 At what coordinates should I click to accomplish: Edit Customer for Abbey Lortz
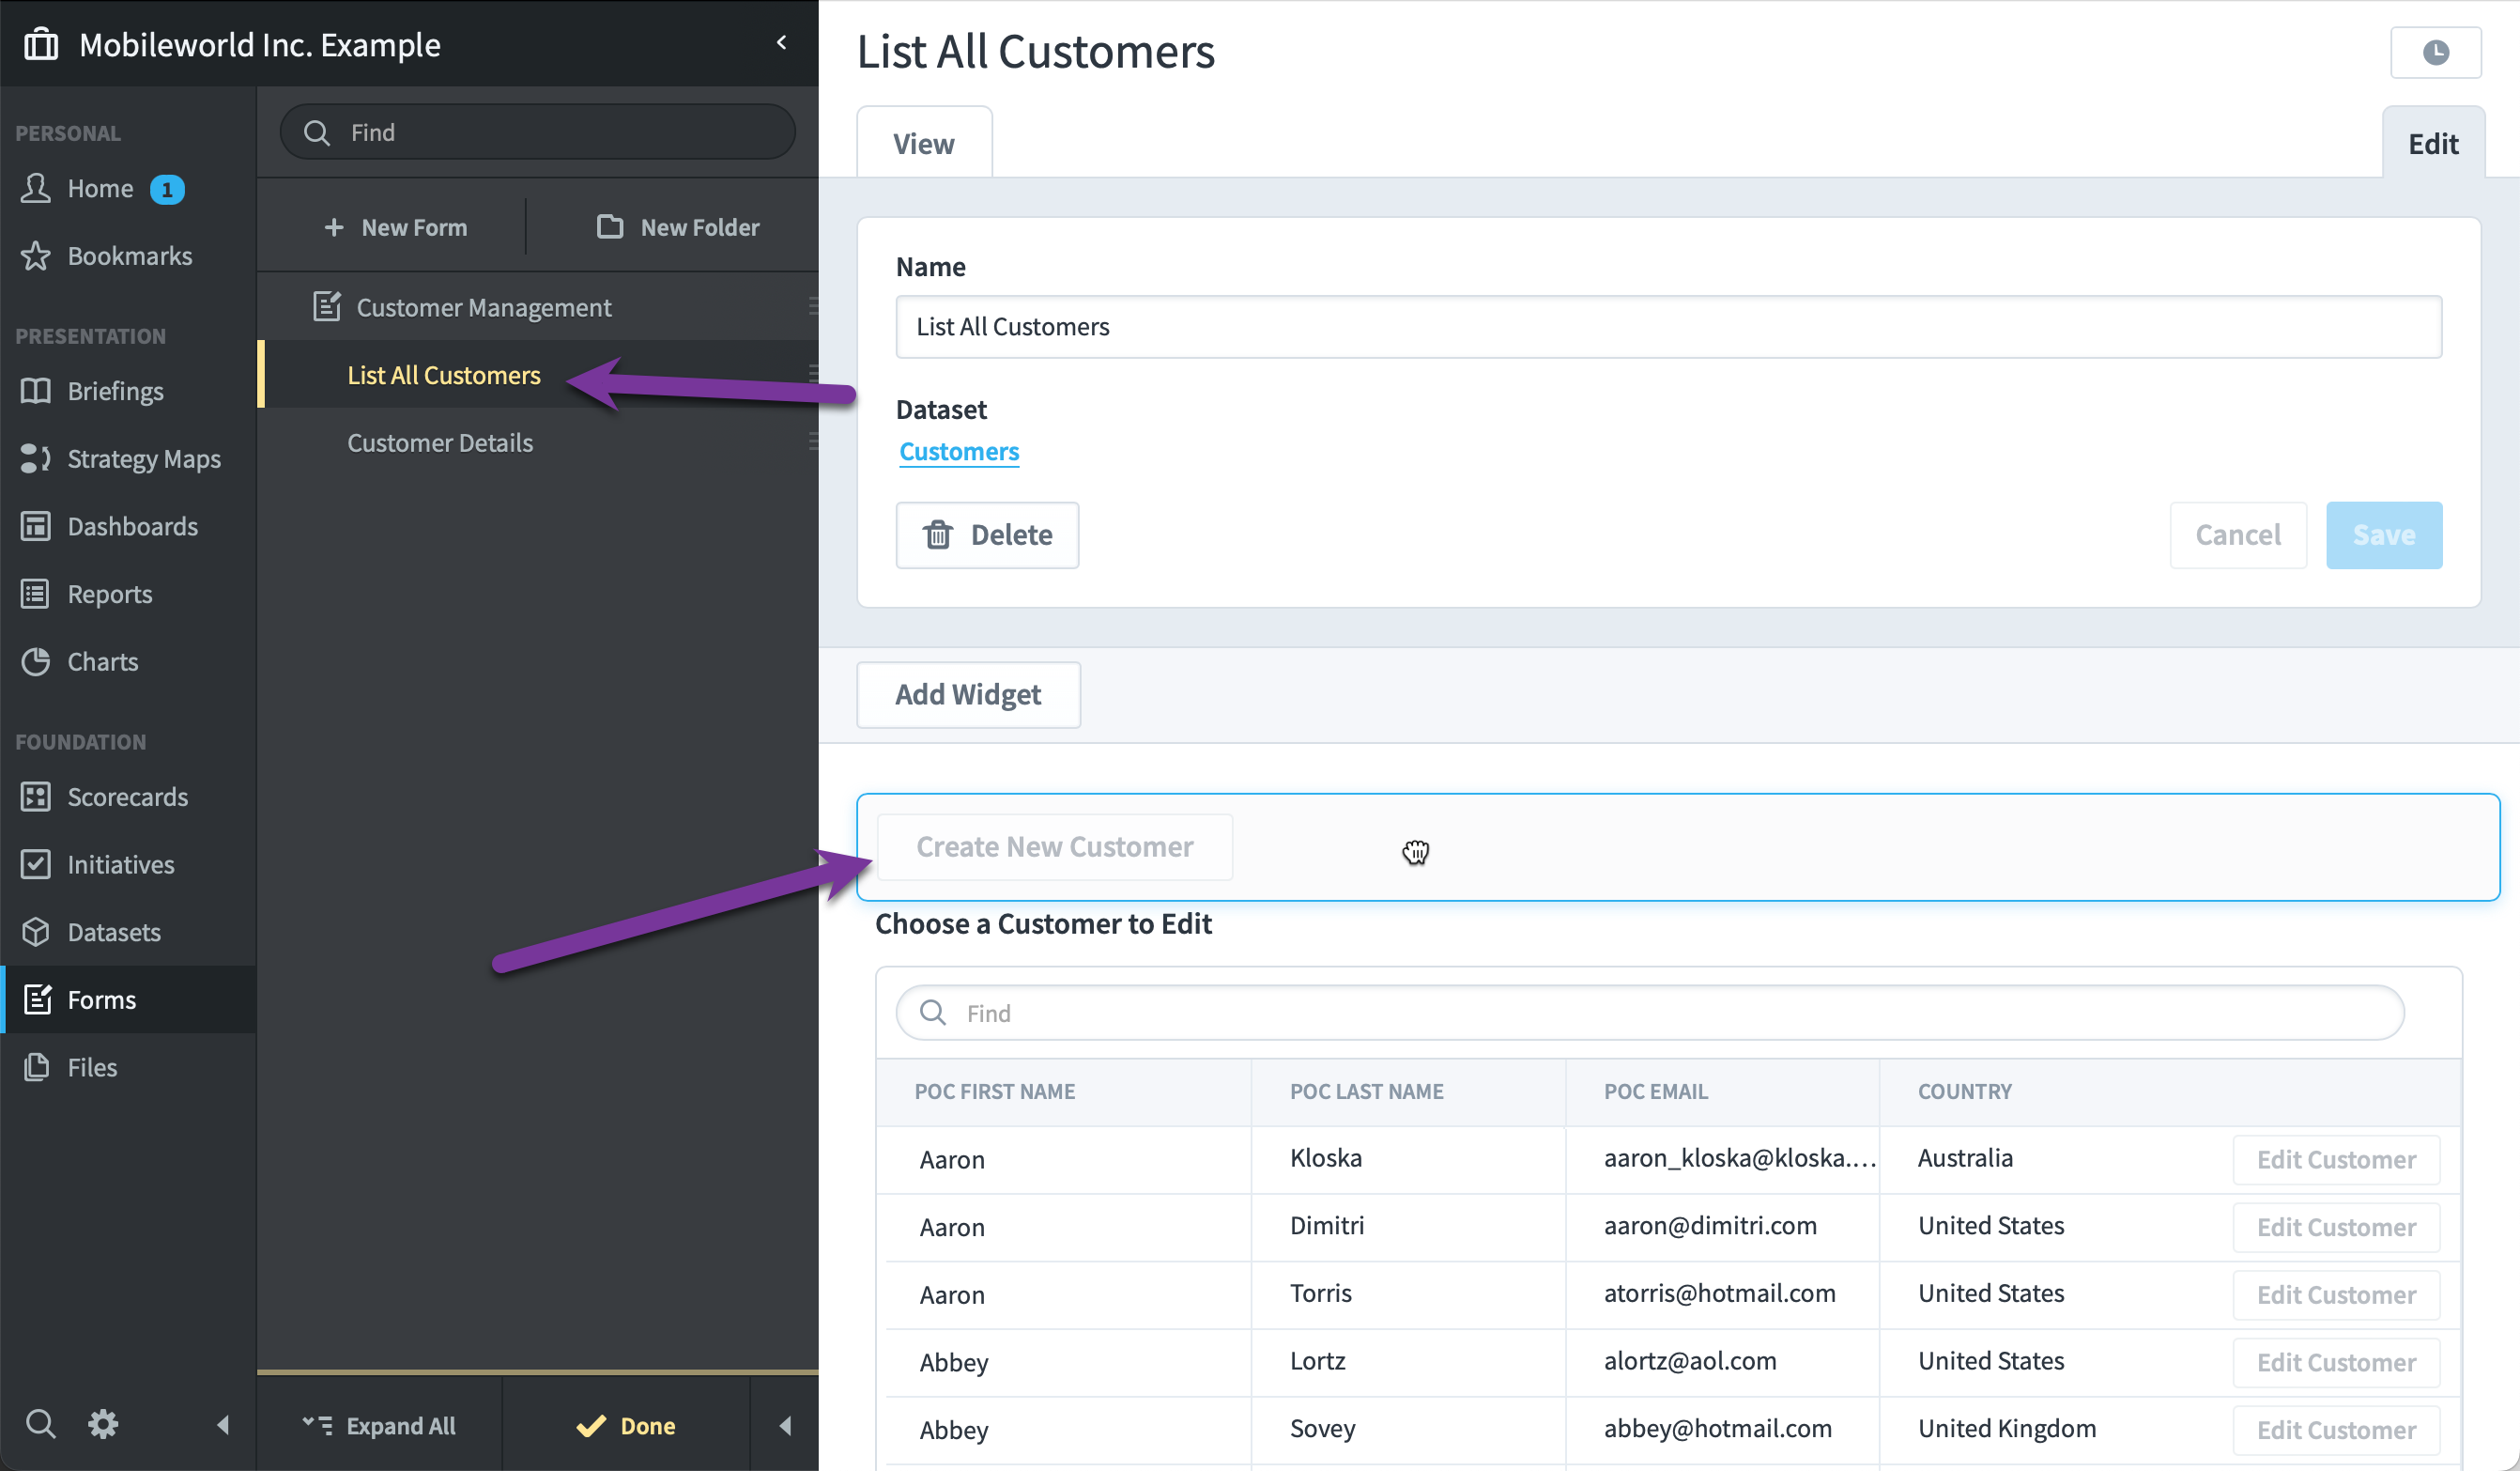coord(2336,1362)
